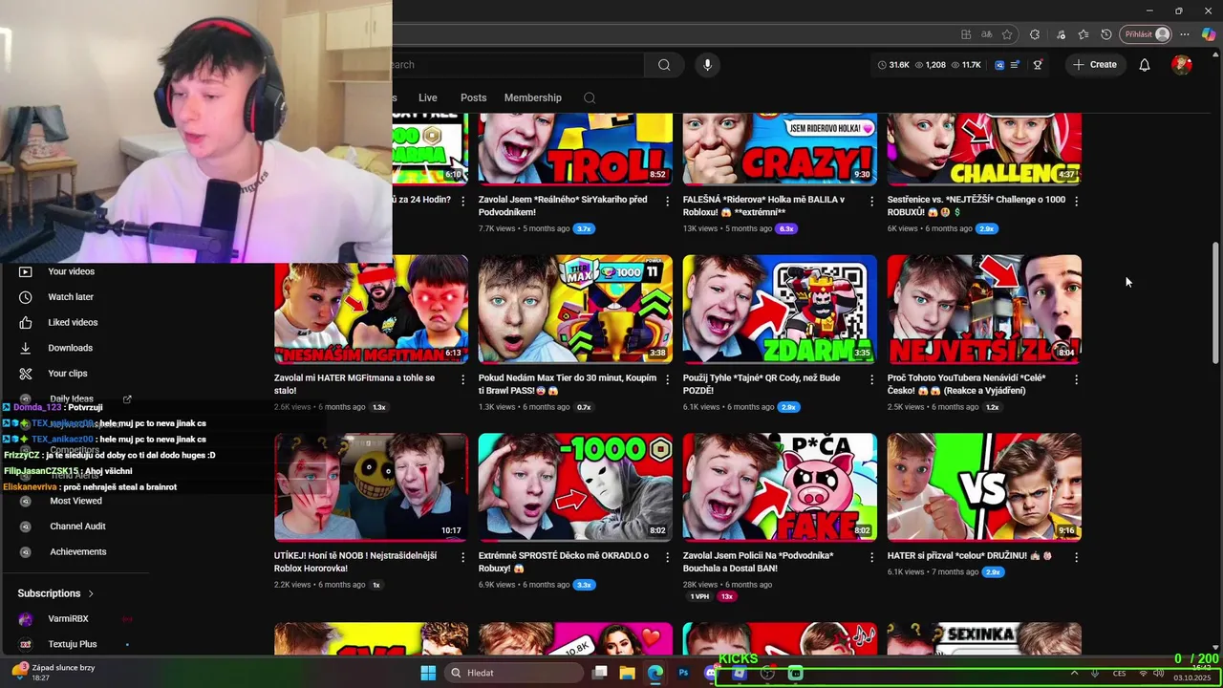Open the Downloads arrow icon in the sidebar
1223x688 pixels.
[26, 348]
